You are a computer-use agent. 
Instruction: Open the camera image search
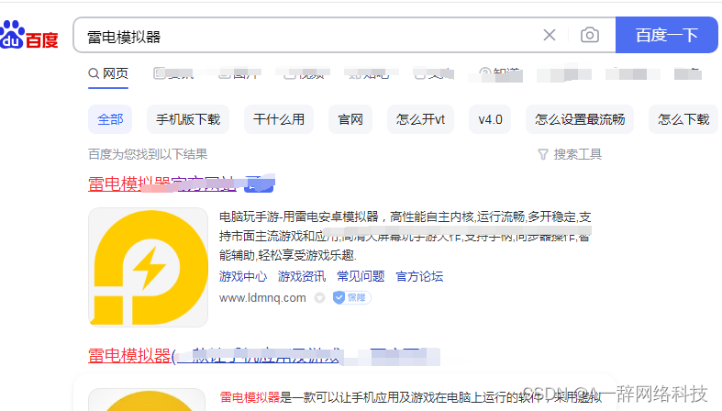[x=589, y=35]
